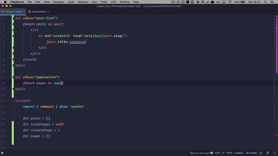Open macOS Notification Center
The height and width of the screenshot is (156, 278).
272,2
